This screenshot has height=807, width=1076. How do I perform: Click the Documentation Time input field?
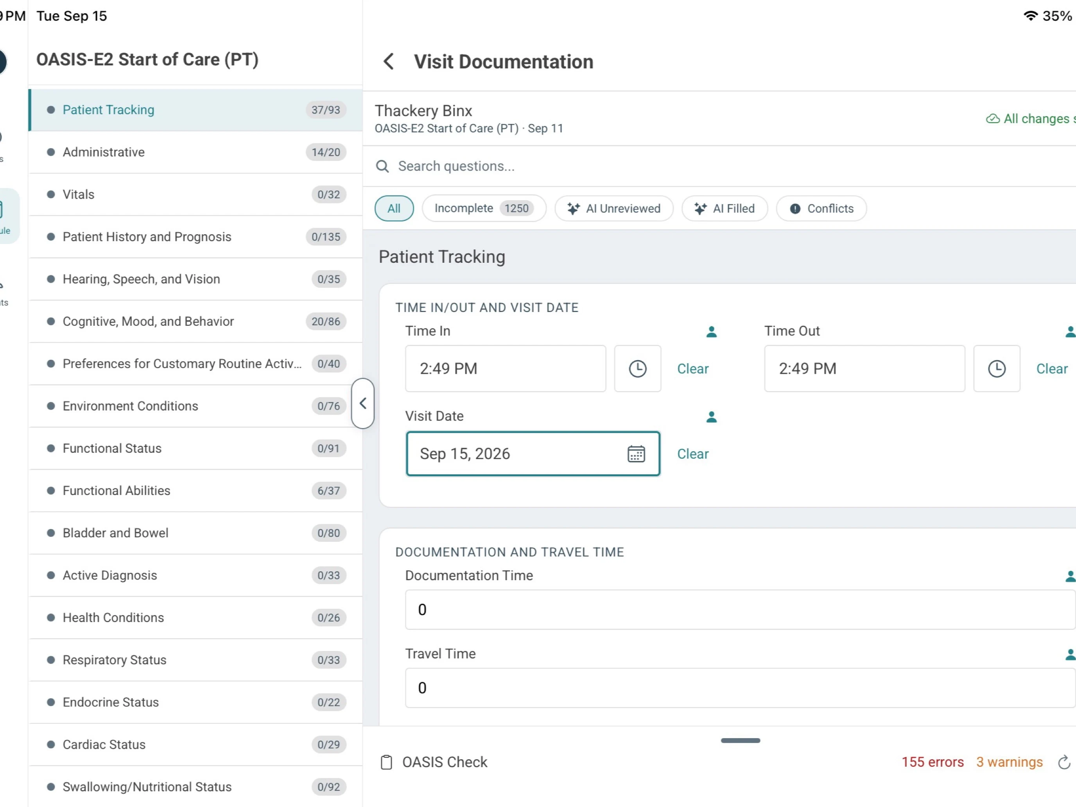click(x=739, y=610)
